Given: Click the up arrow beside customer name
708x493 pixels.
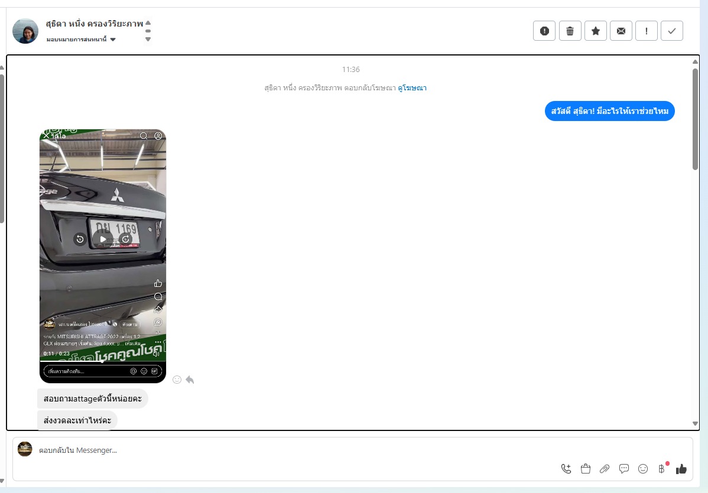Looking at the screenshot, I should 148,23.
